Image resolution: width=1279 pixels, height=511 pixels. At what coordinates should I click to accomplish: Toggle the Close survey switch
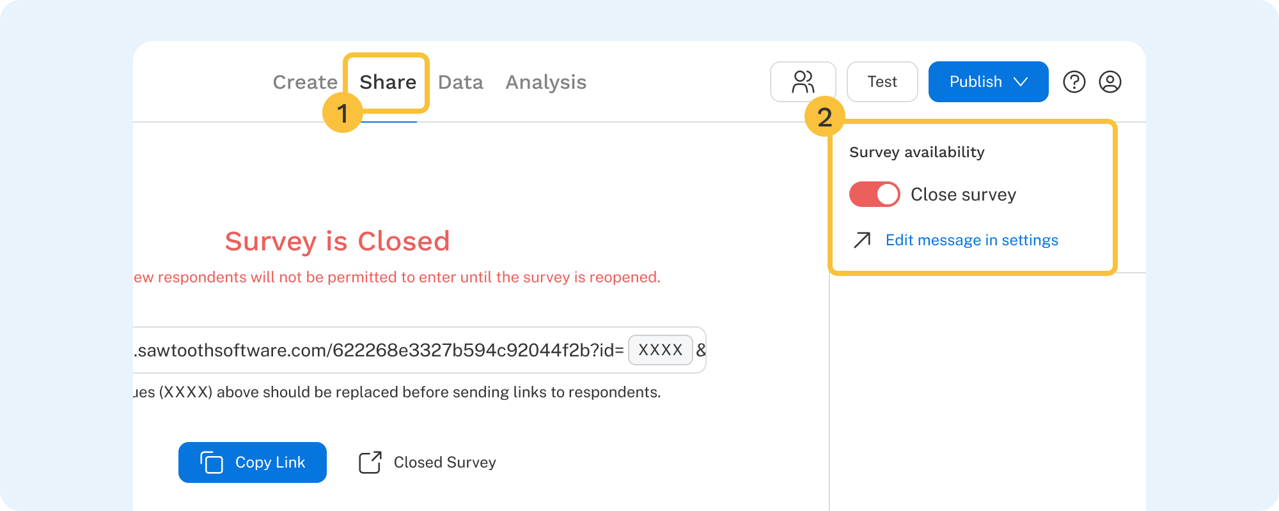point(874,194)
